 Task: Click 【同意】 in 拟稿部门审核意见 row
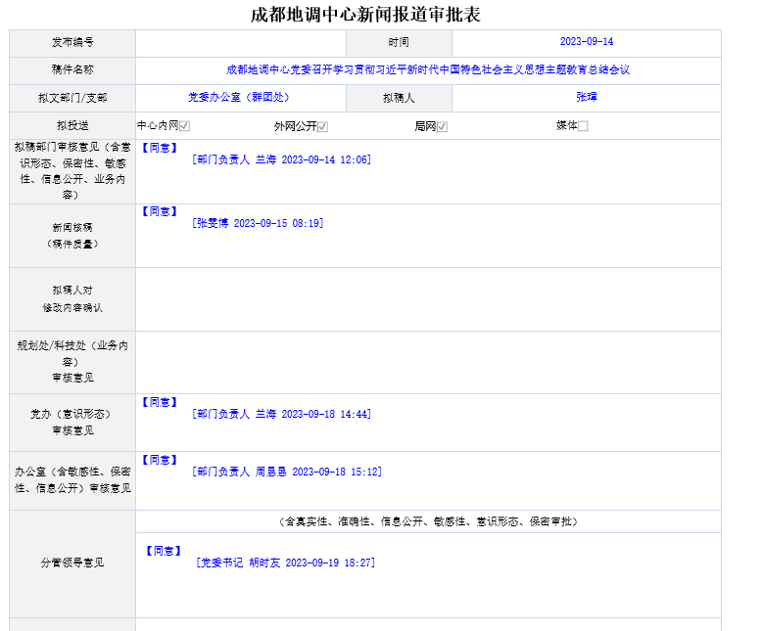(160, 148)
